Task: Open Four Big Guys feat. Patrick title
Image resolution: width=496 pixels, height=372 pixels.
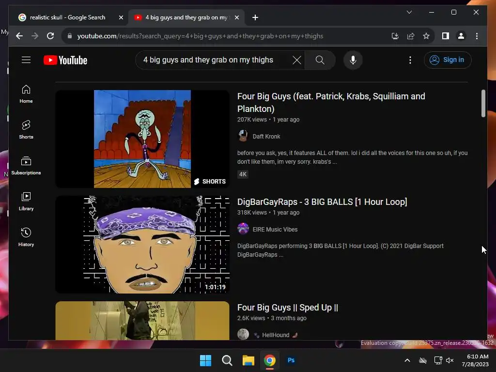Action: point(331,103)
